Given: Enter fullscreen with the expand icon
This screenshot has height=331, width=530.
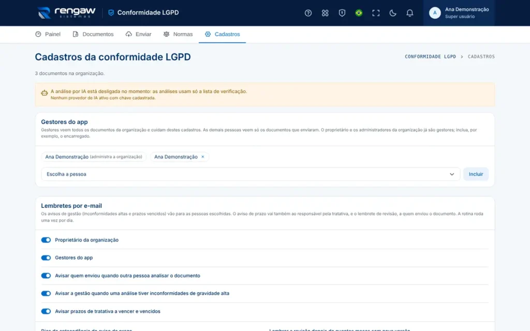Looking at the screenshot, I should (376, 13).
